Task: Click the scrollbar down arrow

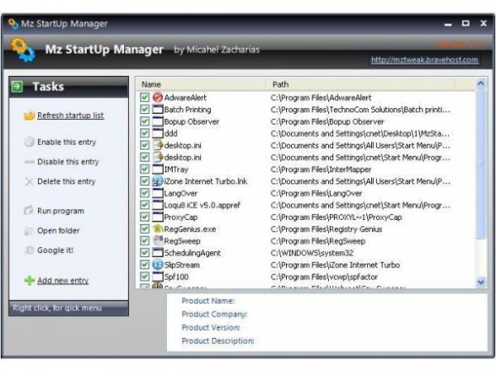Action: [481, 282]
